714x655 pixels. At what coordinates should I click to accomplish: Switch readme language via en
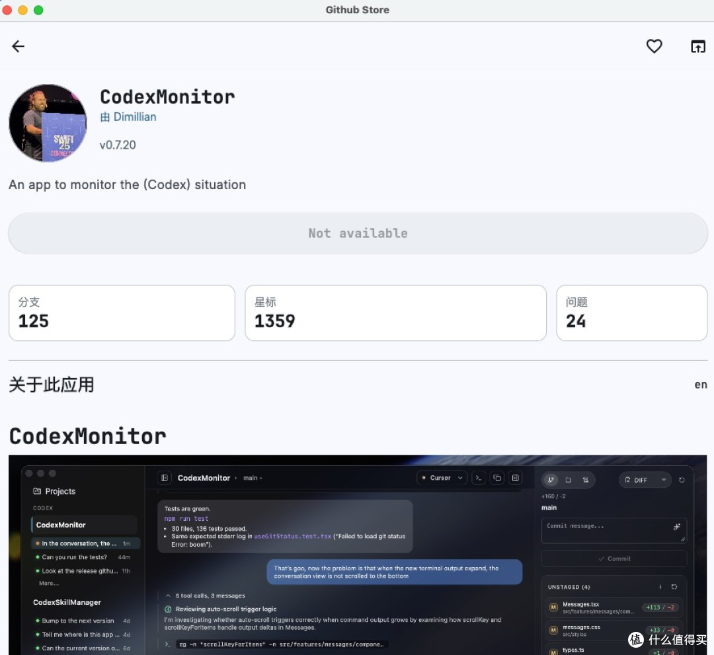[x=700, y=385]
